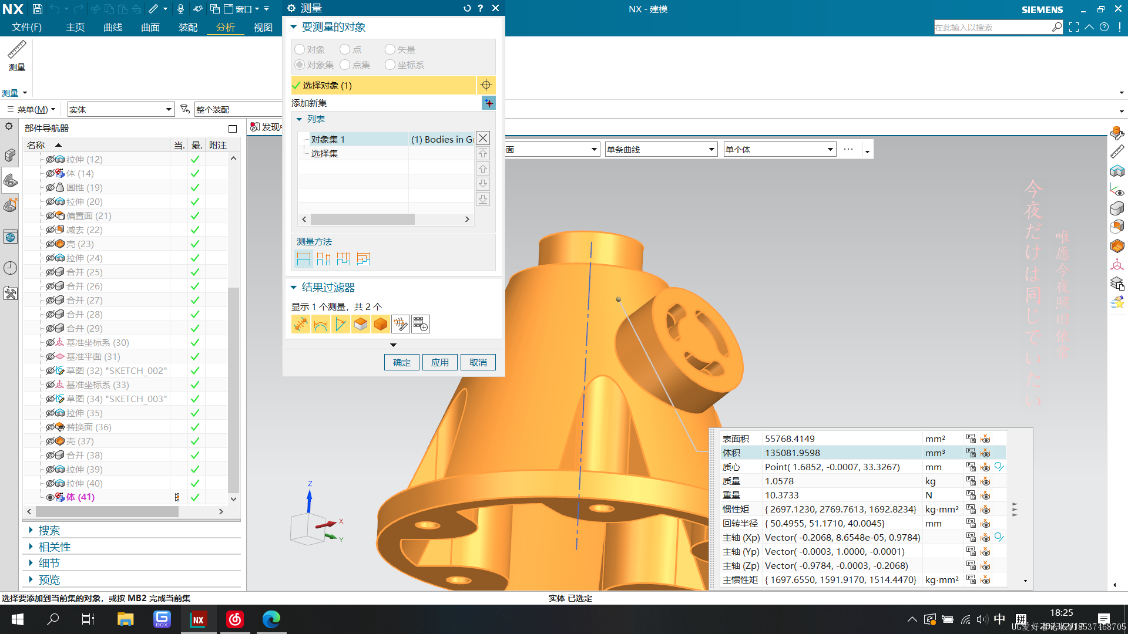Open the 实体 selection filter dropdown
1128x634 pixels.
click(x=169, y=110)
